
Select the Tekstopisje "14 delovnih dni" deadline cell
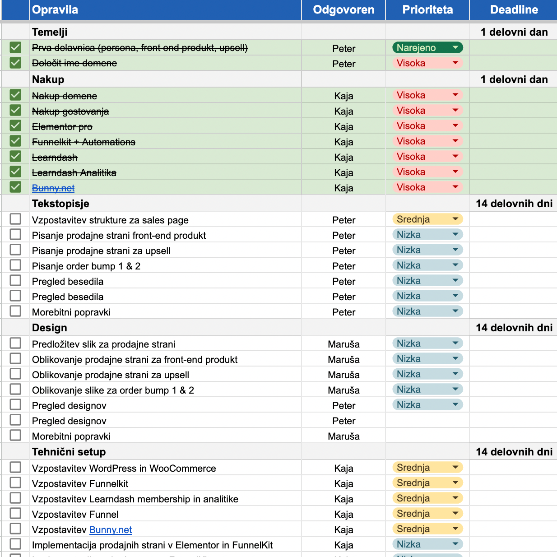pyautogui.click(x=514, y=204)
